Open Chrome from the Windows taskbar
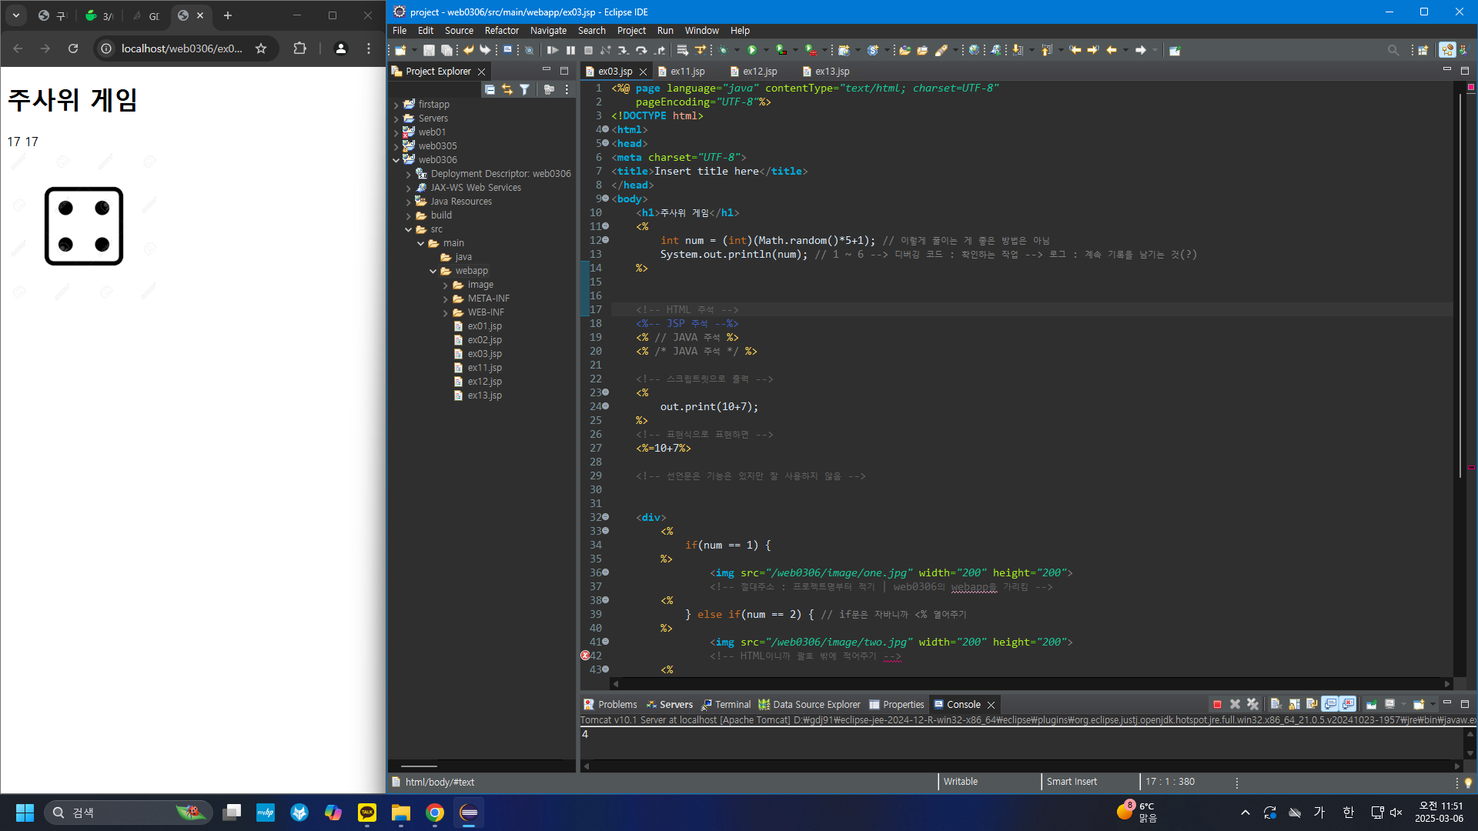 pyautogui.click(x=435, y=813)
